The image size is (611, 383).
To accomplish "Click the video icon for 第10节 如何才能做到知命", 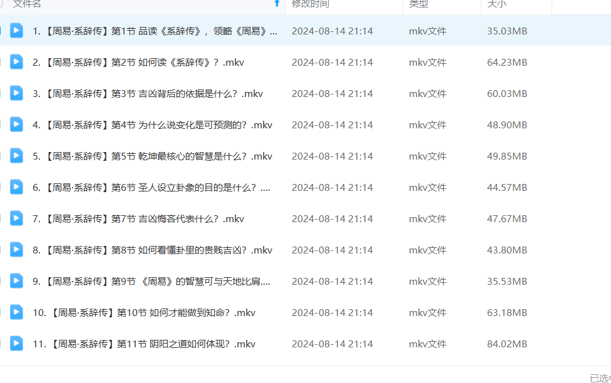I will coord(16,312).
